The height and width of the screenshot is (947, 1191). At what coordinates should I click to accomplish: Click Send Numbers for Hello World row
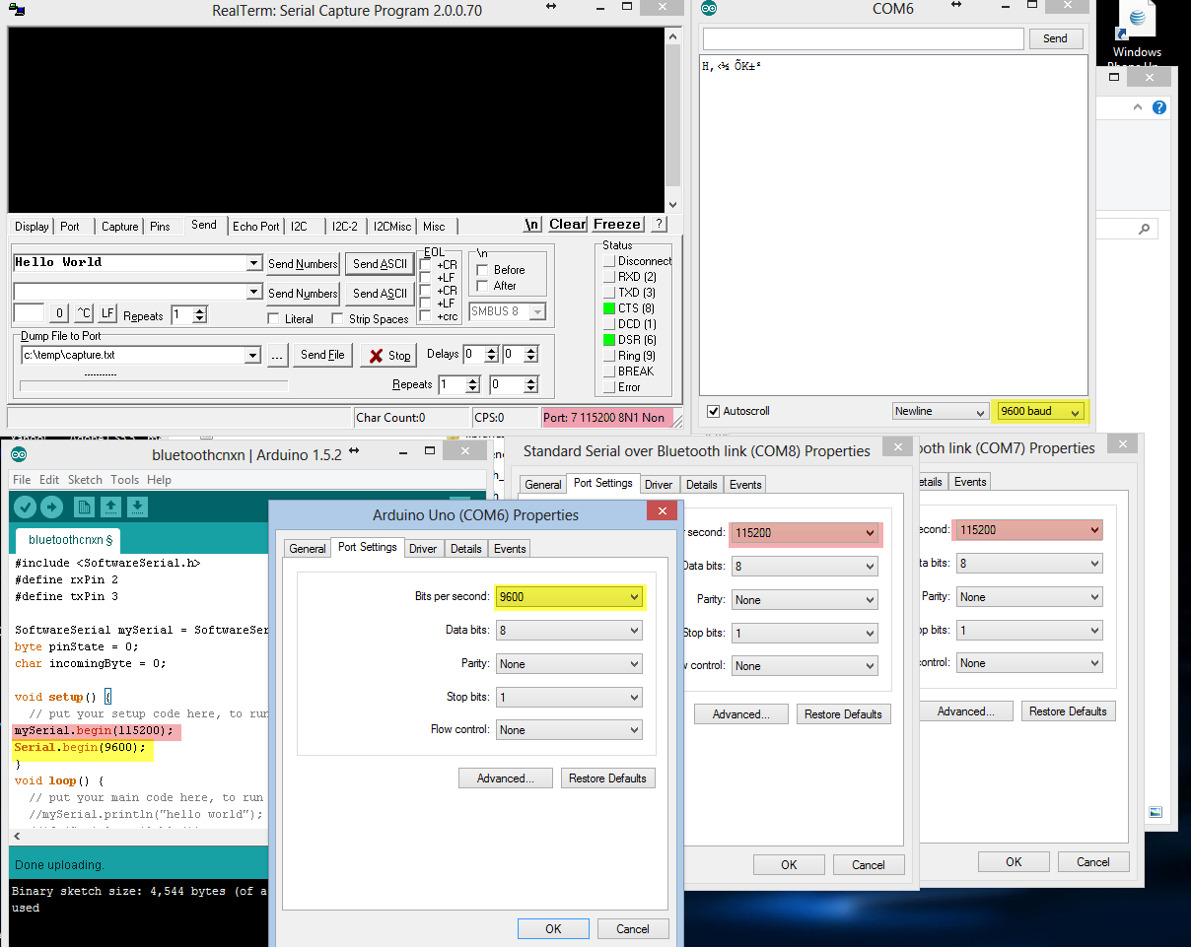tap(303, 264)
